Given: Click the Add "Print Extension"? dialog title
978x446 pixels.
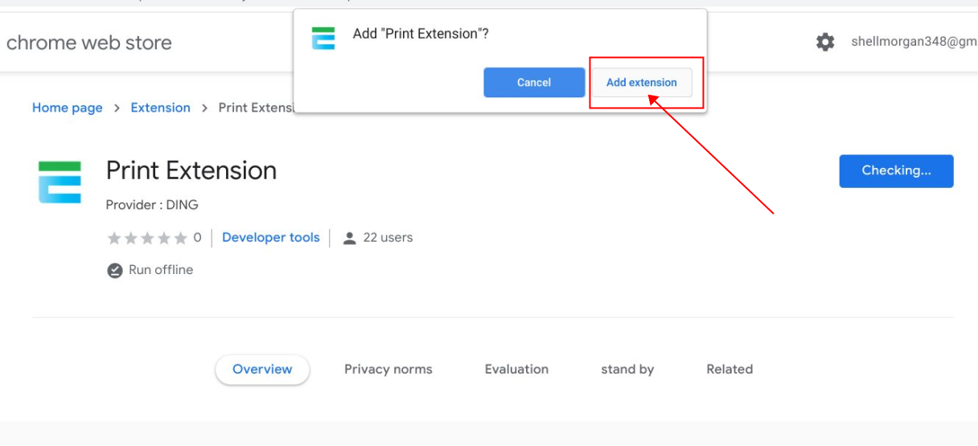Looking at the screenshot, I should pos(421,34).
